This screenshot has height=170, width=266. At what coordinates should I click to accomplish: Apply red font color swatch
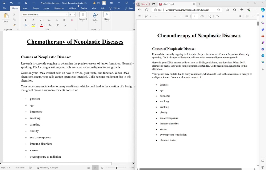pyautogui.click(x=41, y=25)
